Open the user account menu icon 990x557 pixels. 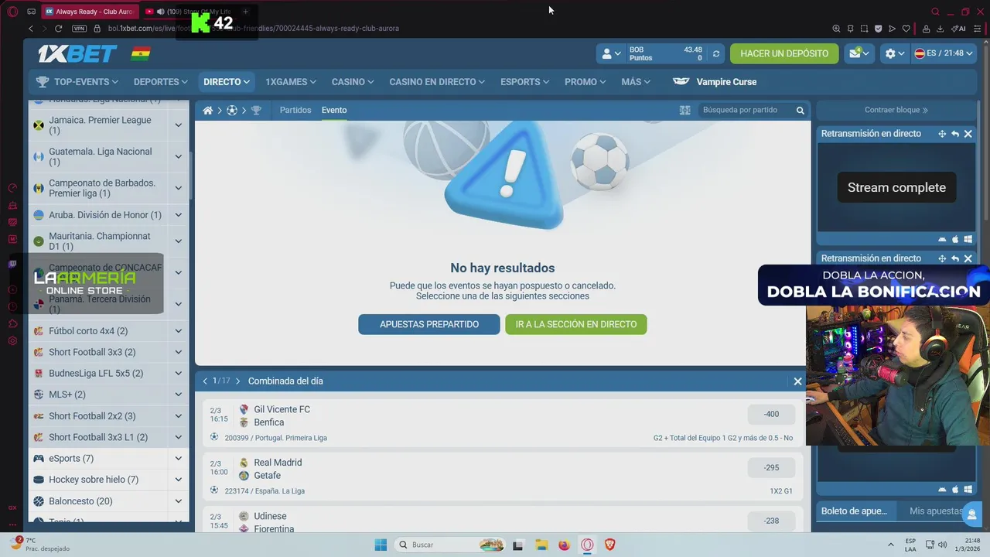611,53
